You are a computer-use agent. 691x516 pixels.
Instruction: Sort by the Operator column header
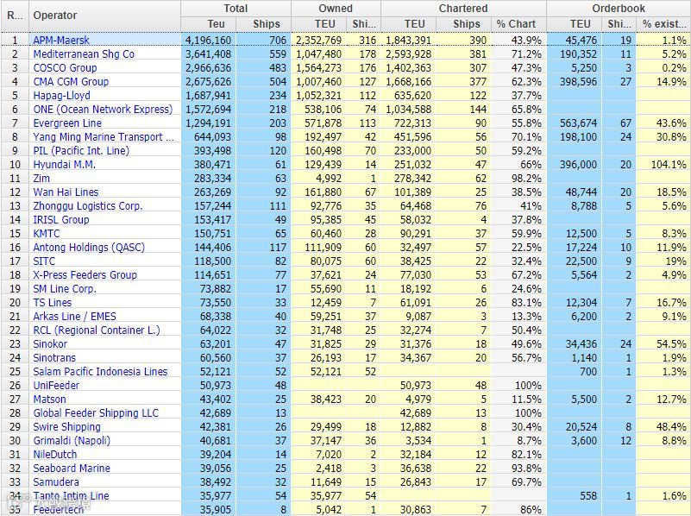pyautogui.click(x=105, y=16)
